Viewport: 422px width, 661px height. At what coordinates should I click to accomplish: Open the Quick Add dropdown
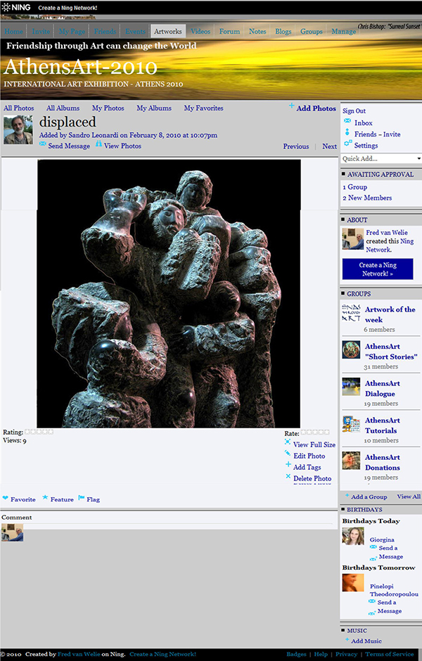click(x=381, y=158)
